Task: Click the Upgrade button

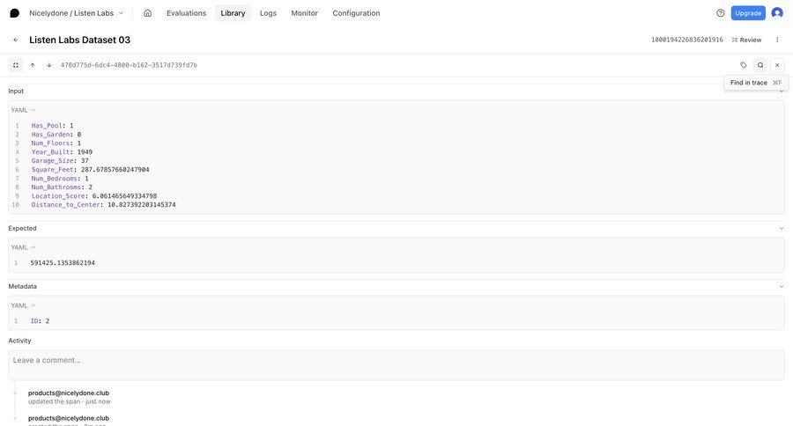Action: pos(748,13)
